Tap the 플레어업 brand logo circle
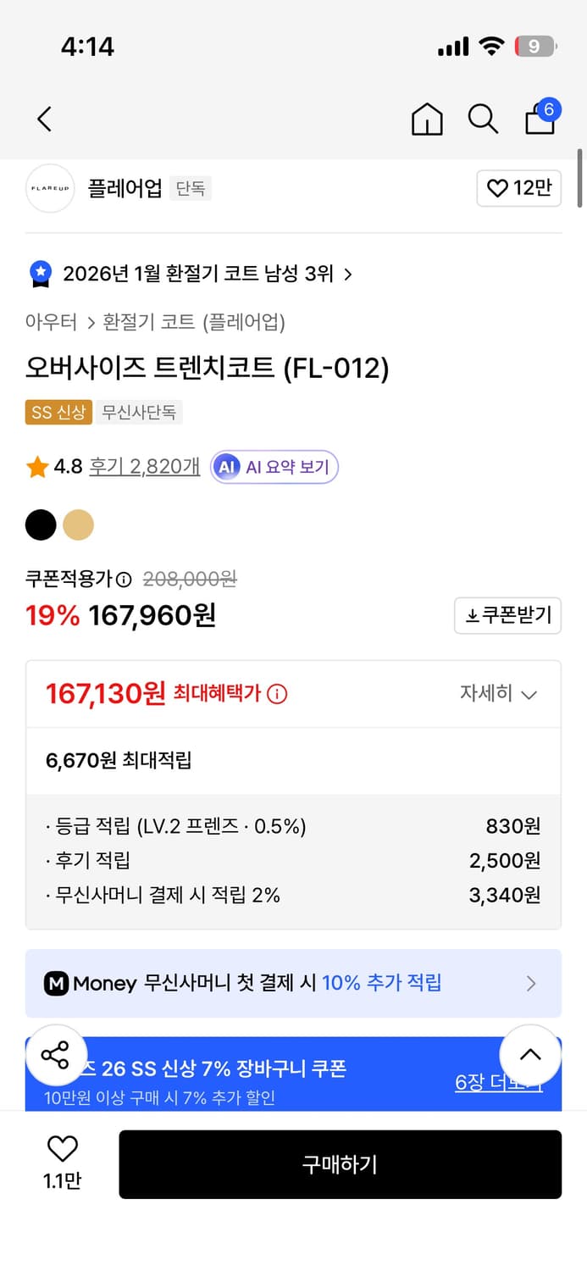The width and height of the screenshot is (587, 1271). pos(50,188)
